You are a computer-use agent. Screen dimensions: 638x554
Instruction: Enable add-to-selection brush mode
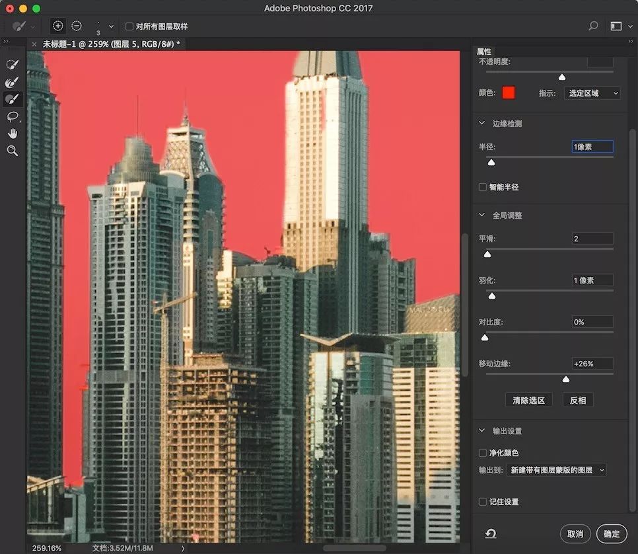coord(57,26)
